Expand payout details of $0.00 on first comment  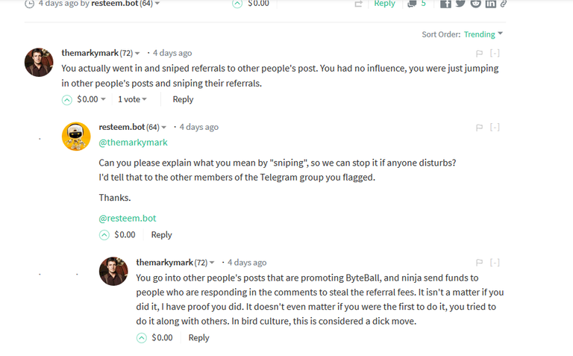pyautogui.click(x=91, y=99)
